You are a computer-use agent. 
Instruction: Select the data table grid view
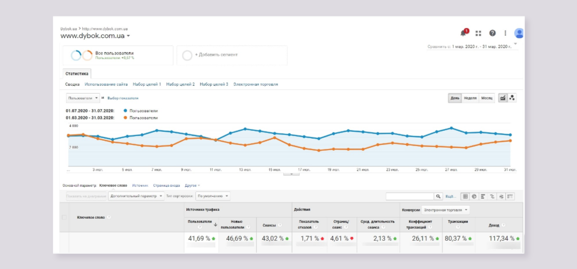465,196
